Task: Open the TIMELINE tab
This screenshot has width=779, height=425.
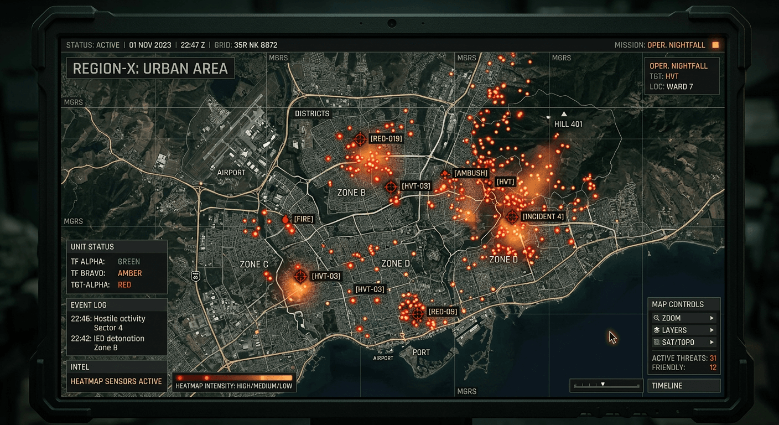Action: pyautogui.click(x=684, y=385)
